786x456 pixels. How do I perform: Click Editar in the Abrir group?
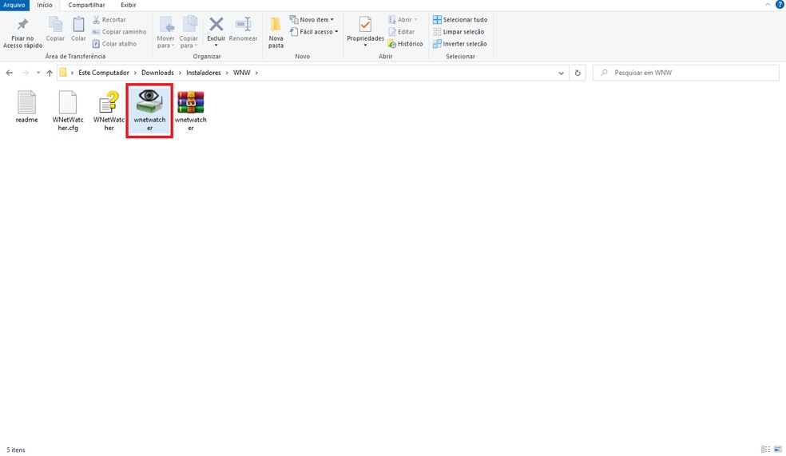pos(401,32)
